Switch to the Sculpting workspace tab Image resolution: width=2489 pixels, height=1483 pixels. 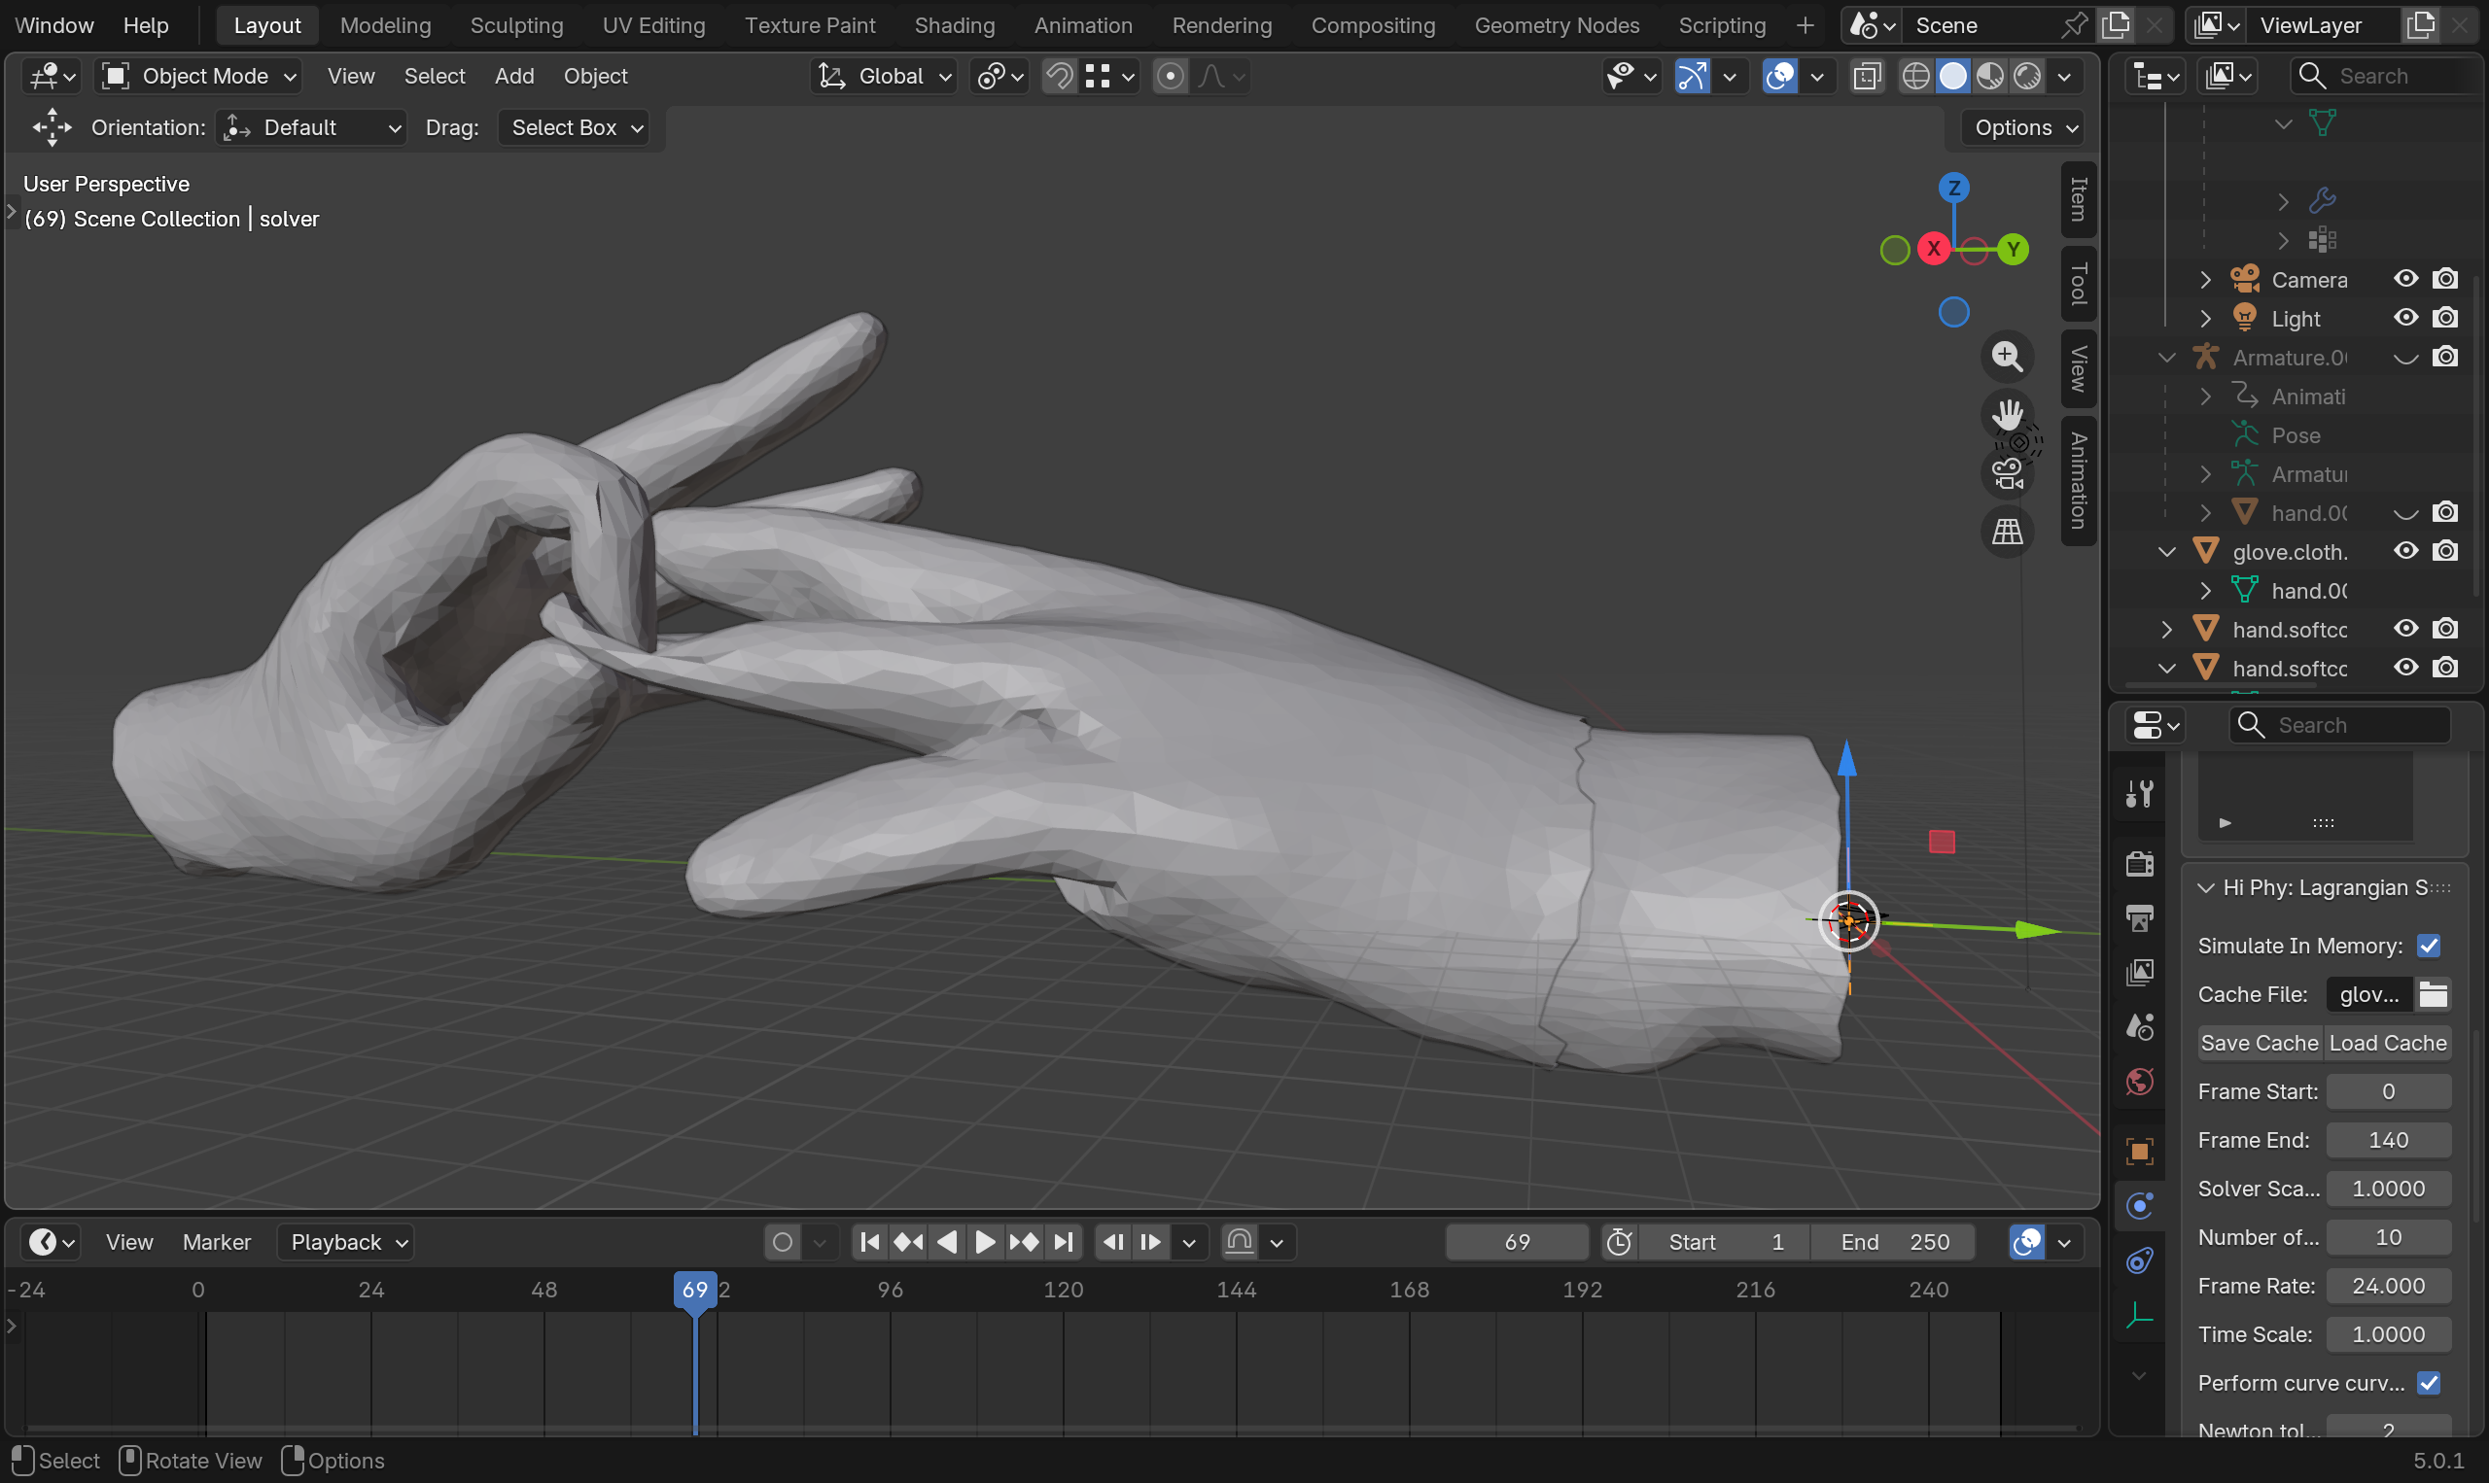pos(516,25)
